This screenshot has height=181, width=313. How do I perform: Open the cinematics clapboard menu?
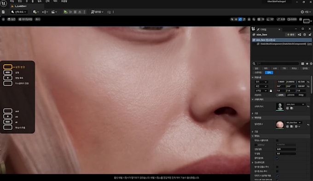pyautogui.click(x=54, y=12)
